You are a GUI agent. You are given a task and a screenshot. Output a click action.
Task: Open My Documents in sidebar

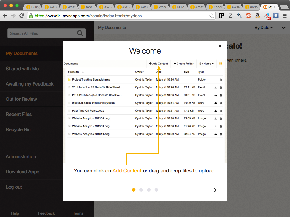pyautogui.click(x=22, y=53)
